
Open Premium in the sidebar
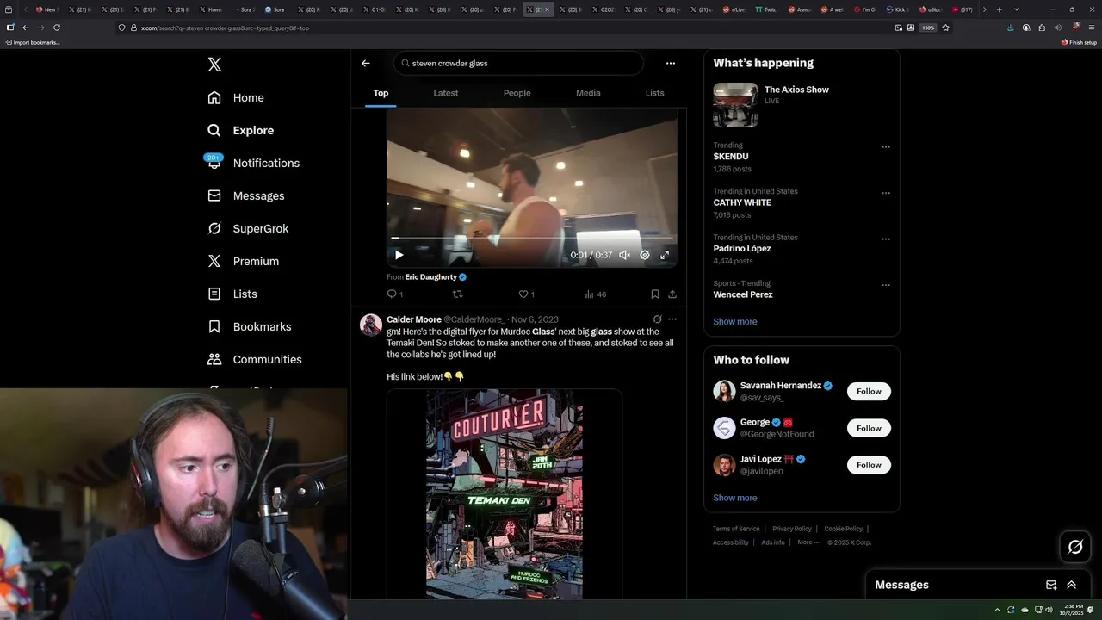click(243, 261)
